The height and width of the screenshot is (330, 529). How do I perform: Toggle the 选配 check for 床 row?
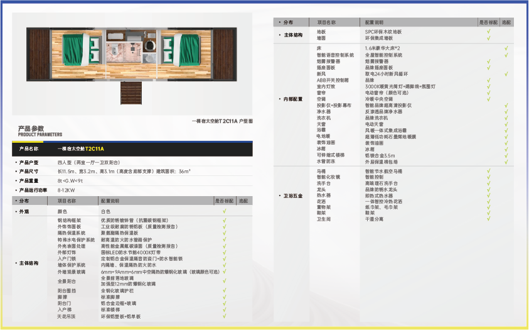coord(506,48)
